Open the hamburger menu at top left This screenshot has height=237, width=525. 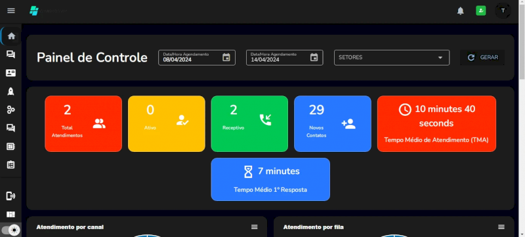(11, 10)
